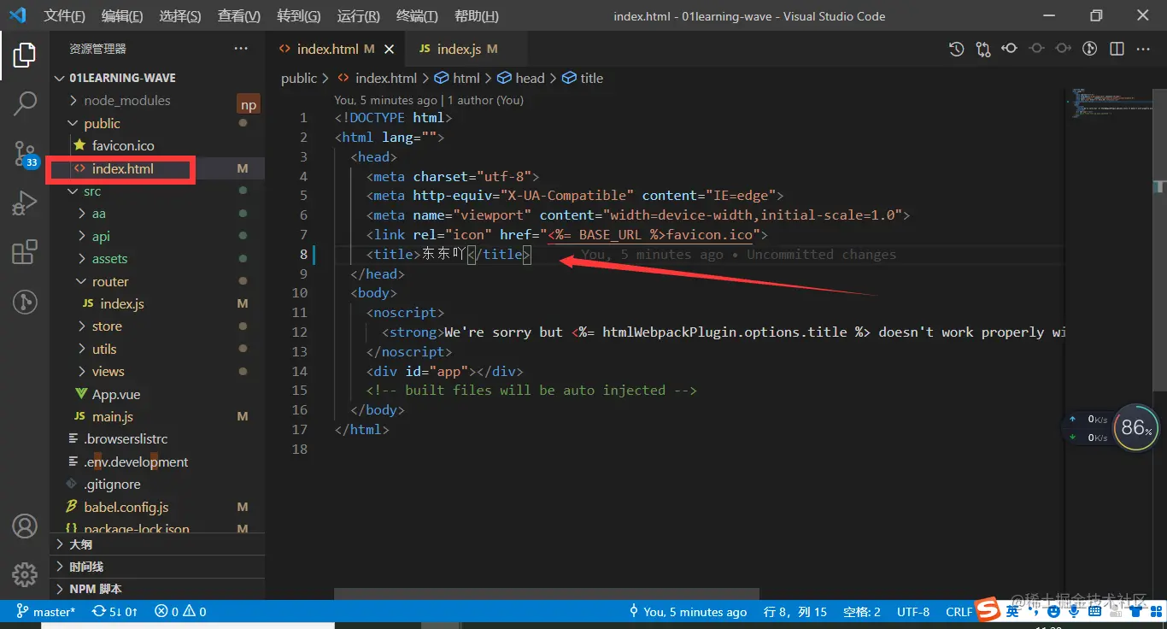Expand the utils folder
The height and width of the screenshot is (629, 1167).
(x=157, y=349)
